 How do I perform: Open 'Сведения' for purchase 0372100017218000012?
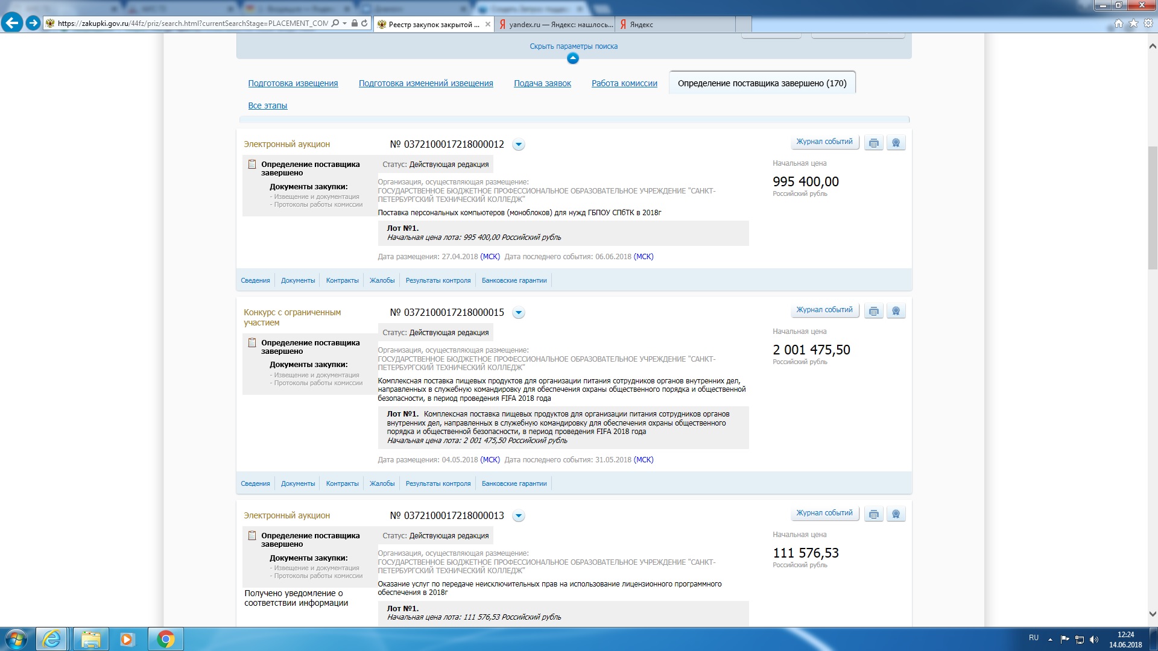(255, 280)
